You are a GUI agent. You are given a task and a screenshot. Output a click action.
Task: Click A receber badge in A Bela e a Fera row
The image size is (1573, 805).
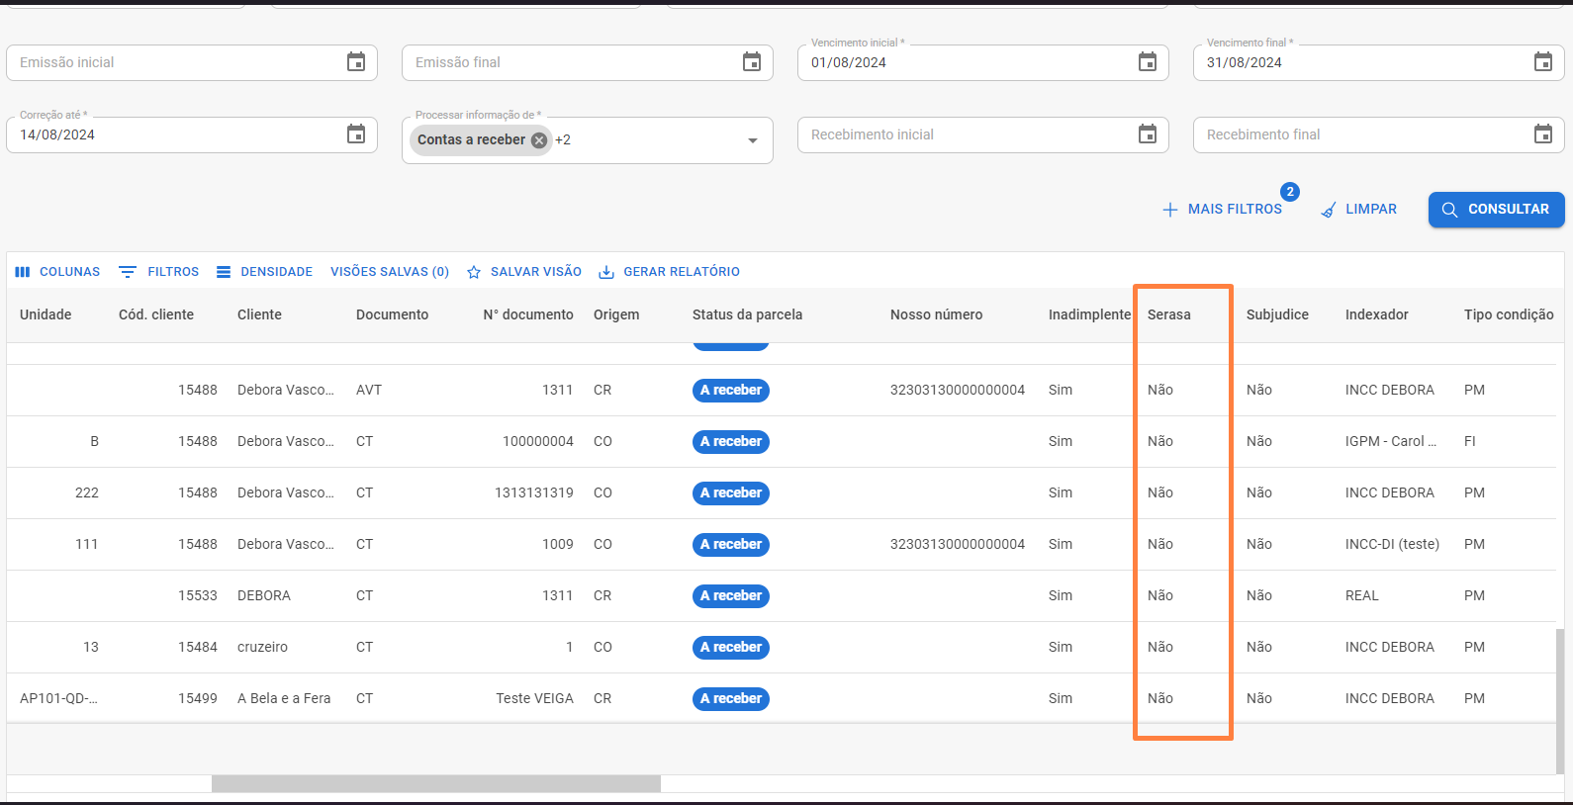[731, 698]
